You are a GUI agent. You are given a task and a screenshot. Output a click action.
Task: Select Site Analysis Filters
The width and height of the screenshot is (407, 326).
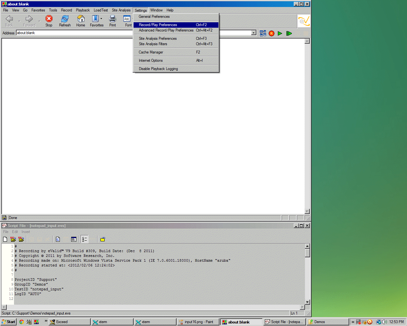(176, 44)
